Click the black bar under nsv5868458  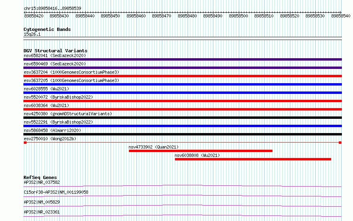[182, 134]
